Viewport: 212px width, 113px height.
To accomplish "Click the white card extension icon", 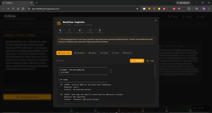I will click(x=144, y=9).
